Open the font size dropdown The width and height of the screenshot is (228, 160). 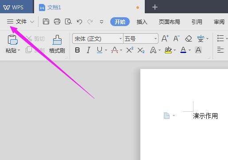tap(155, 39)
